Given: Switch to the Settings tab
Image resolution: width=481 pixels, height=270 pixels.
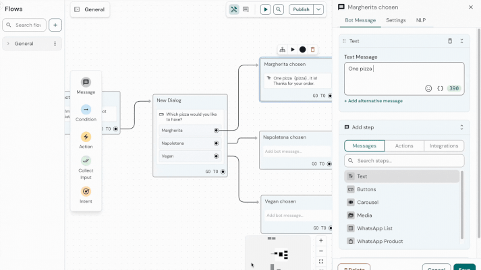Looking at the screenshot, I should tap(396, 20).
